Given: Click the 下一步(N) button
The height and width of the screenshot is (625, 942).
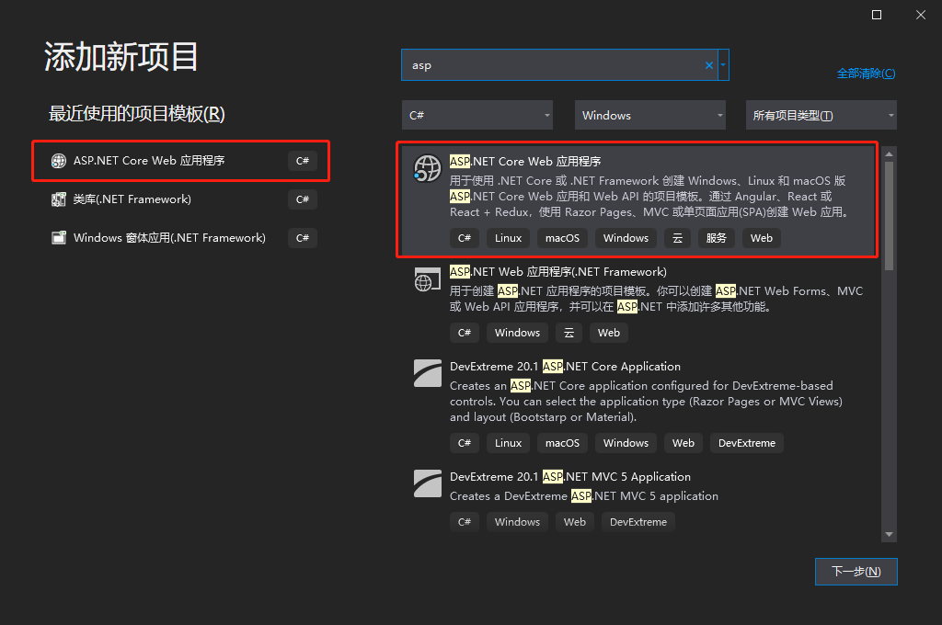Looking at the screenshot, I should 856,572.
